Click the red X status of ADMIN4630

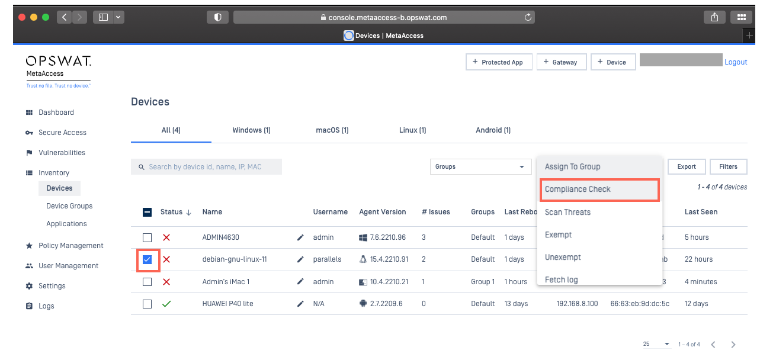pos(166,237)
